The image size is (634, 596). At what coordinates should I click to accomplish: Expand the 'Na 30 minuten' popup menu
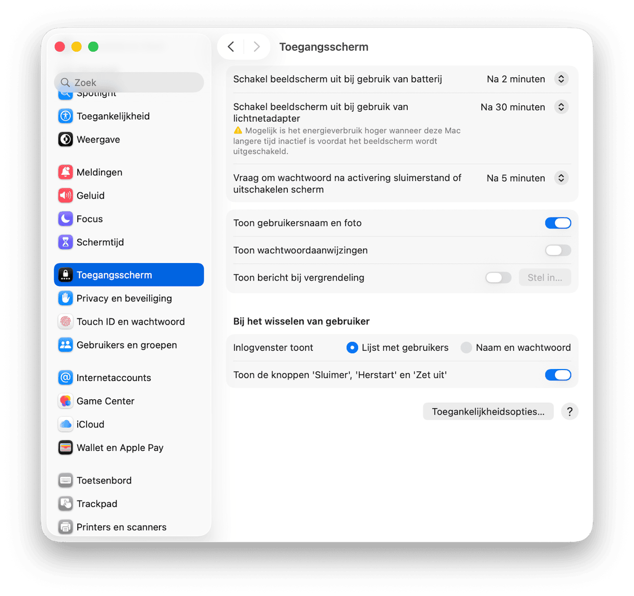(x=523, y=107)
